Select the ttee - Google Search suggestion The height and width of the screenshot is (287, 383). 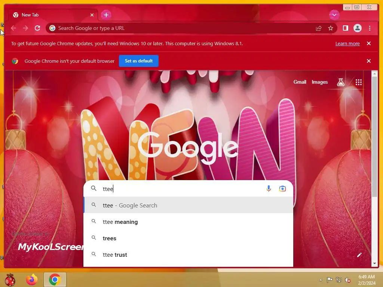click(188, 205)
